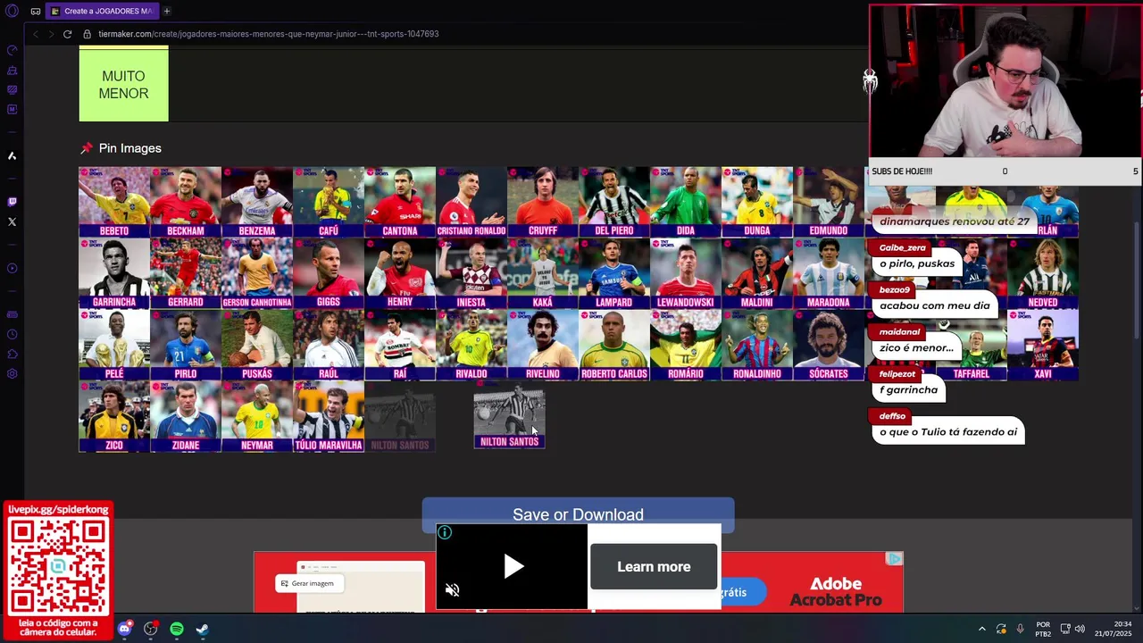Select the Romário player card
The width and height of the screenshot is (1143, 643).
tap(686, 345)
